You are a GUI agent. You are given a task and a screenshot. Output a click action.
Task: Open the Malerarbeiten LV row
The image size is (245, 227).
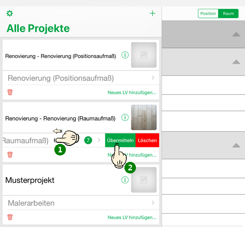[80, 203]
